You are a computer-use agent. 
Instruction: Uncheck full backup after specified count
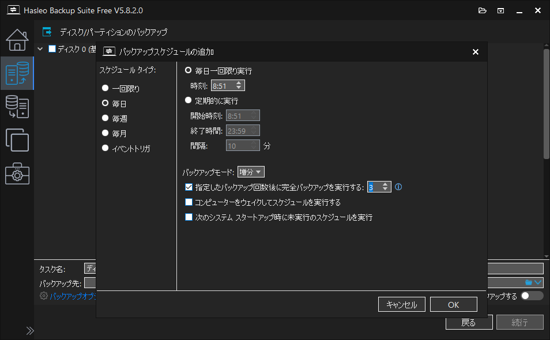pos(189,187)
